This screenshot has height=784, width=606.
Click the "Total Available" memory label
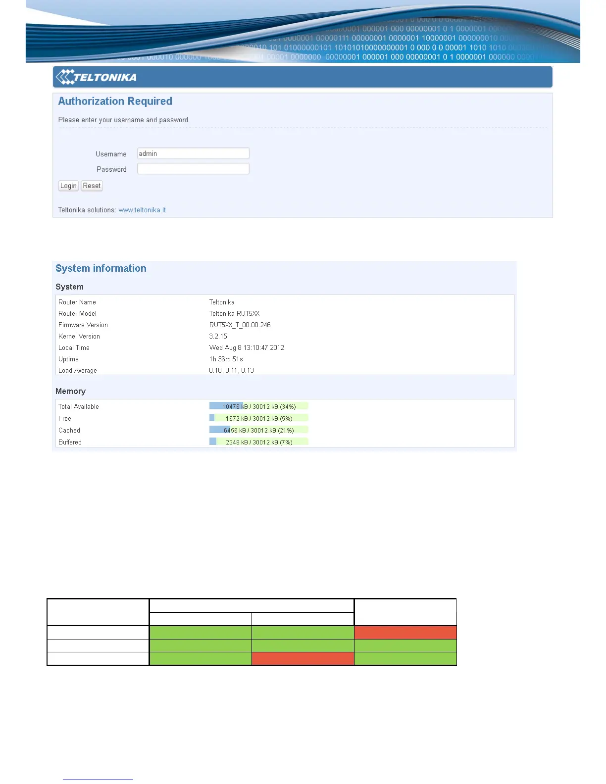point(79,406)
